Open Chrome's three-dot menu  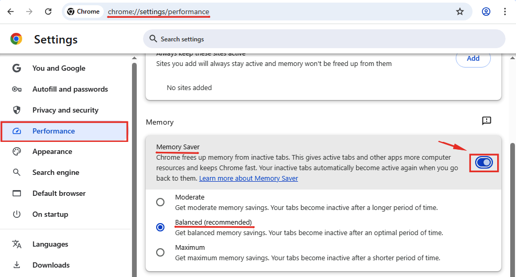pos(505,12)
